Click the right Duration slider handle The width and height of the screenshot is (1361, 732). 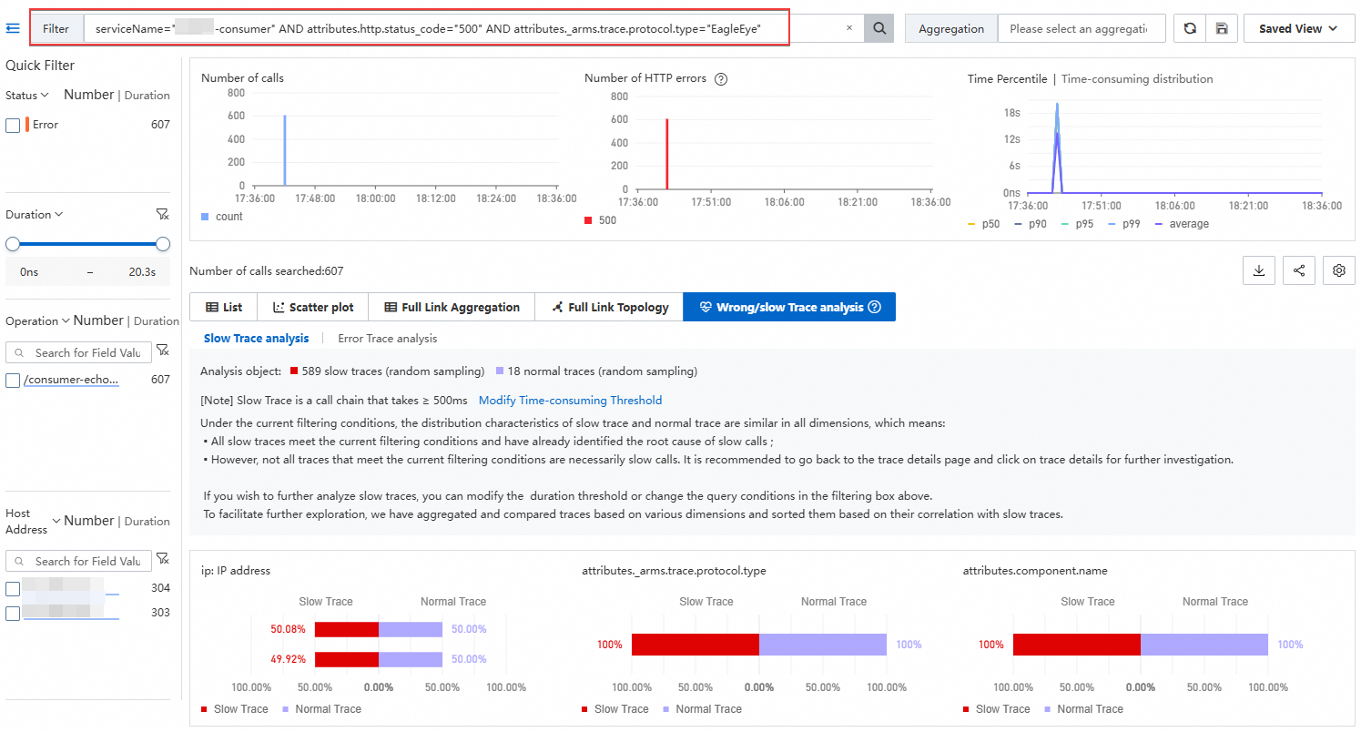pyautogui.click(x=163, y=244)
